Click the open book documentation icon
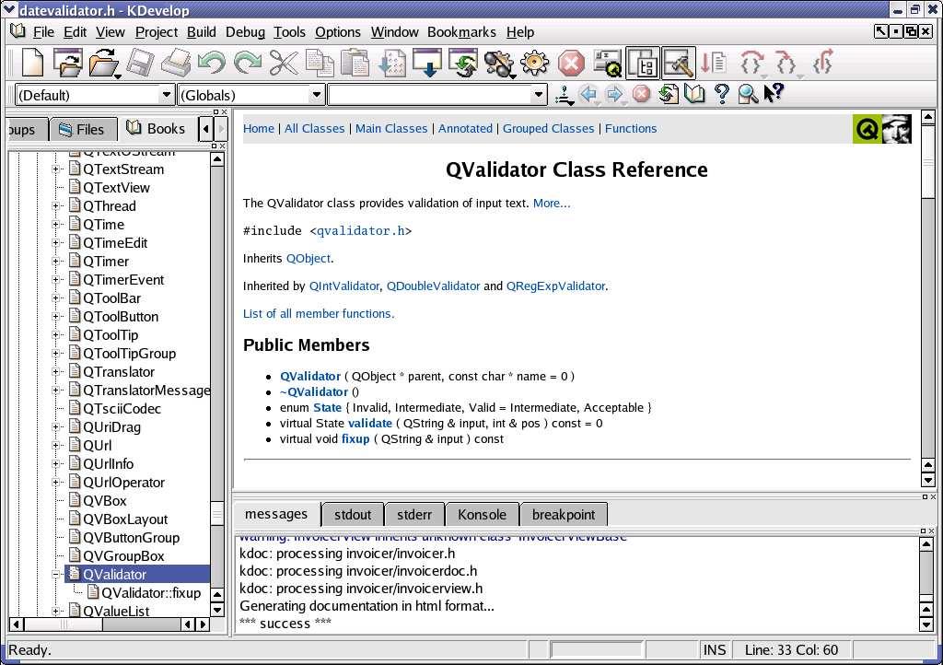943x665 pixels. pos(694,94)
